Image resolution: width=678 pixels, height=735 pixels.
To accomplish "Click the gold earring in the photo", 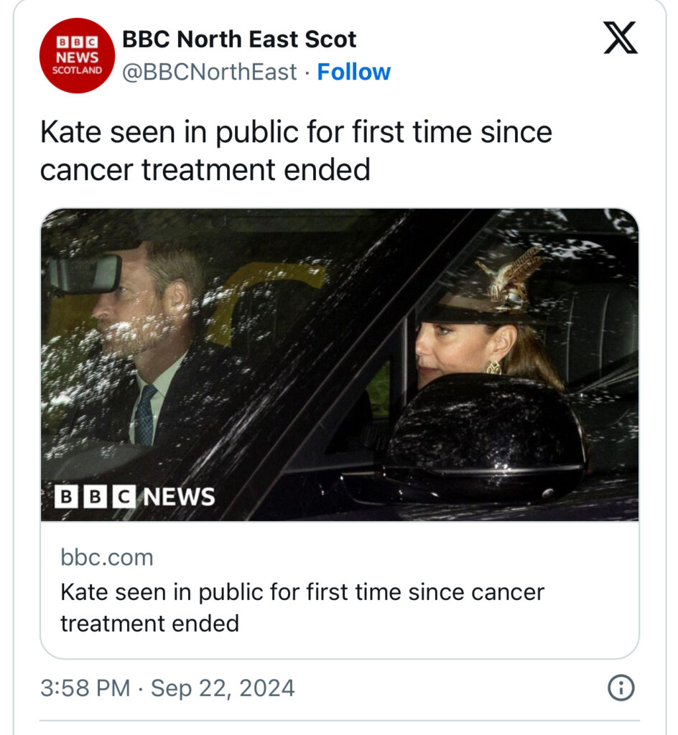I will [x=493, y=367].
